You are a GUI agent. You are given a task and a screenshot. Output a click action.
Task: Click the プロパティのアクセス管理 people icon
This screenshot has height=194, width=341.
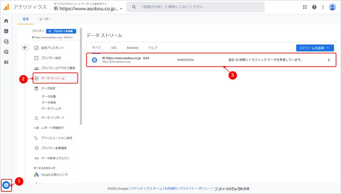[x=36, y=68]
